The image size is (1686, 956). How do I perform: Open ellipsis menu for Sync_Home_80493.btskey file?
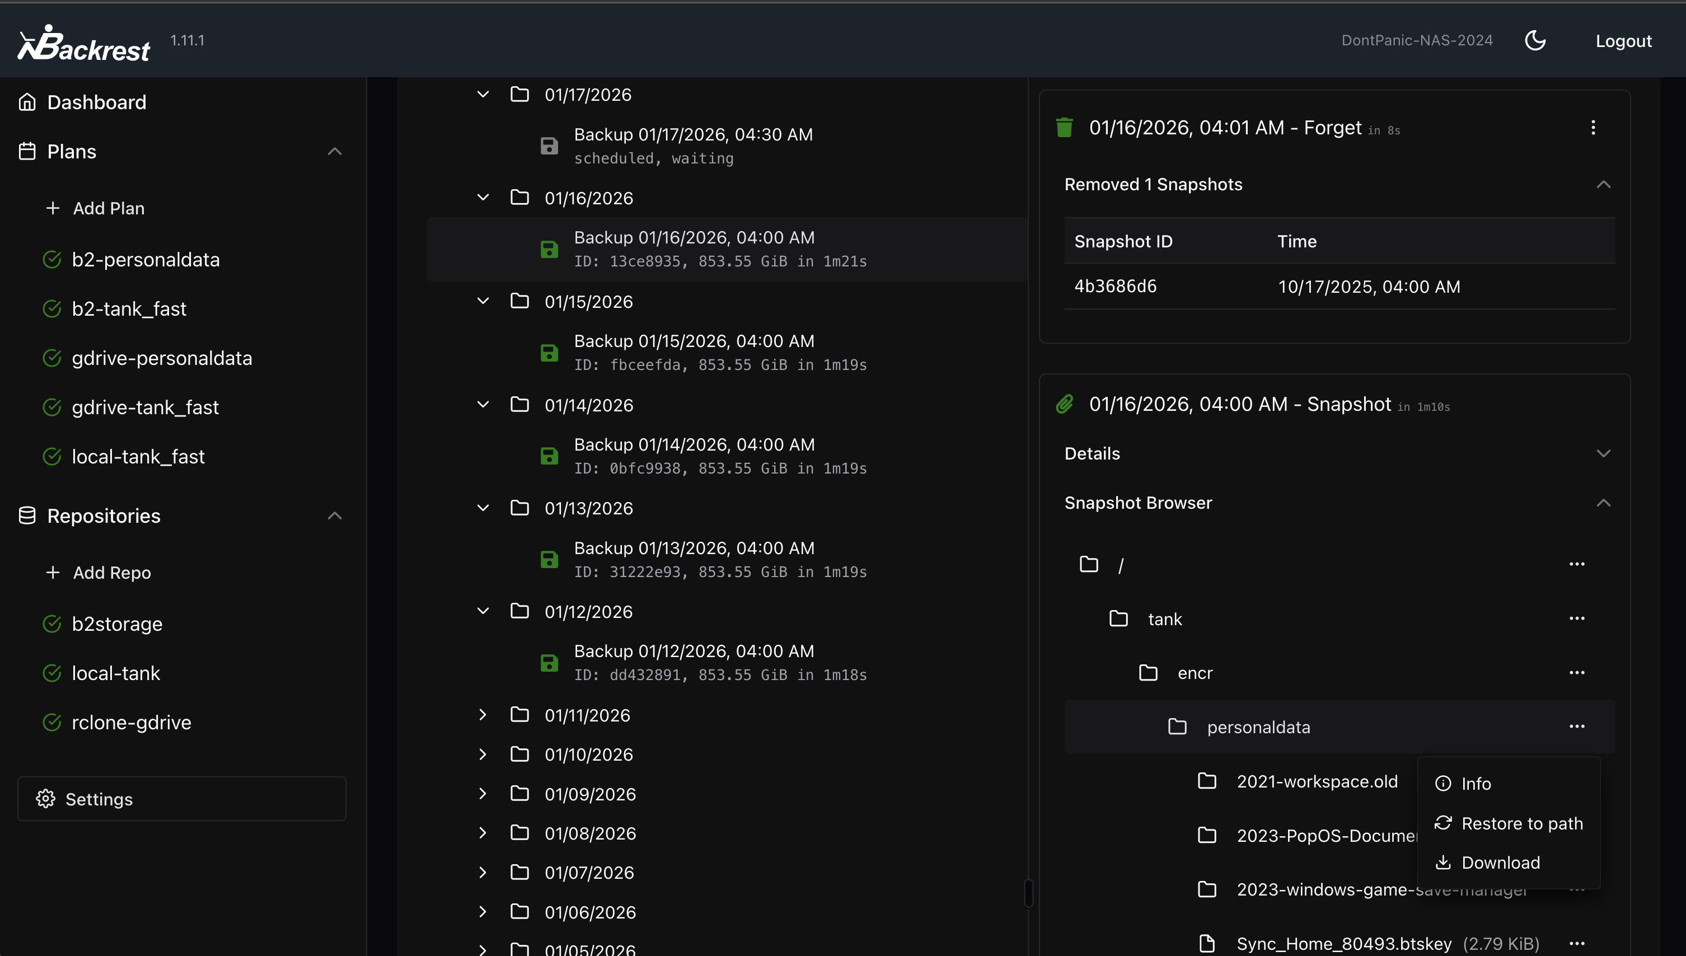(1576, 944)
